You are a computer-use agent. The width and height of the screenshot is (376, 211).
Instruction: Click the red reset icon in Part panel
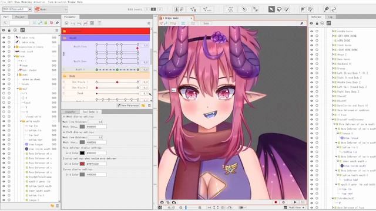coord(51,23)
